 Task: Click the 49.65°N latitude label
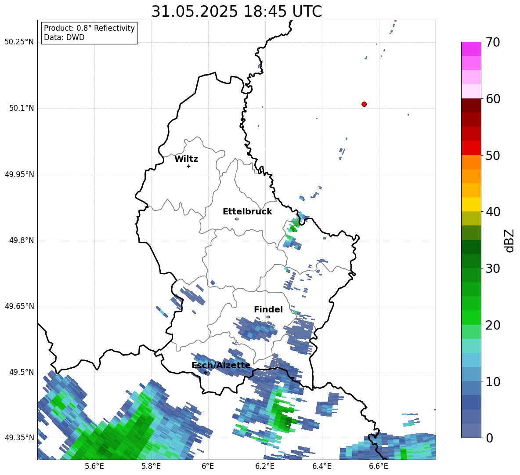[19, 306]
